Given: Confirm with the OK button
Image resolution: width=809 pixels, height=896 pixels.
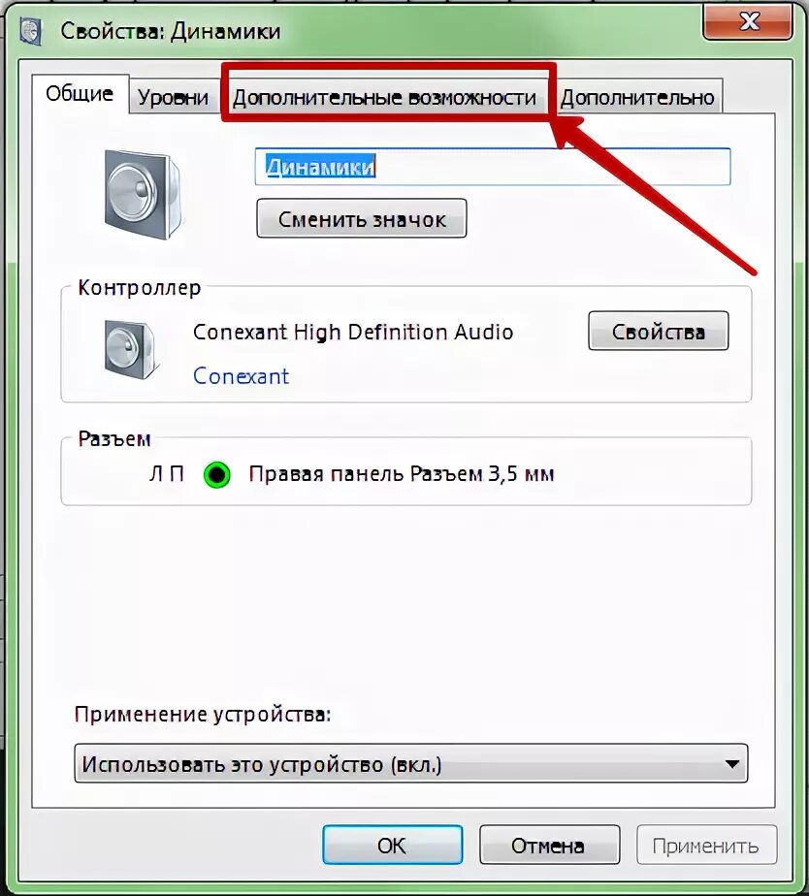Looking at the screenshot, I should point(392,845).
